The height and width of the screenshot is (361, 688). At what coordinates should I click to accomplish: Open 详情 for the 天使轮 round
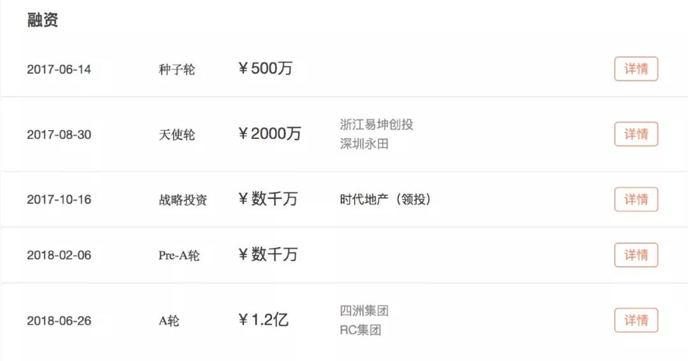[636, 134]
